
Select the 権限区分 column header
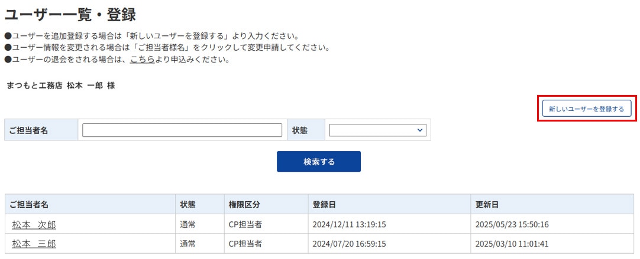click(244, 205)
